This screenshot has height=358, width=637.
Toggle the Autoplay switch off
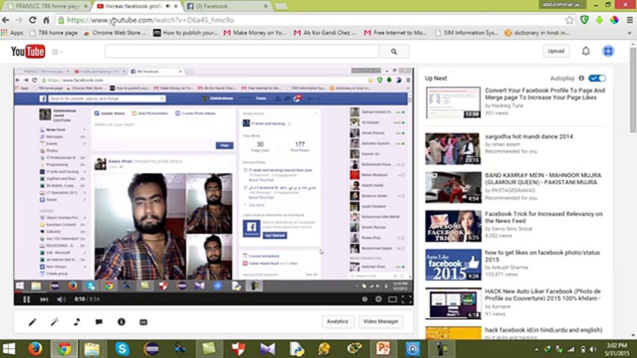(x=597, y=78)
